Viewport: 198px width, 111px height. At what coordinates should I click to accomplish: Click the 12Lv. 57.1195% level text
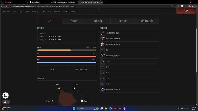tap(91, 47)
